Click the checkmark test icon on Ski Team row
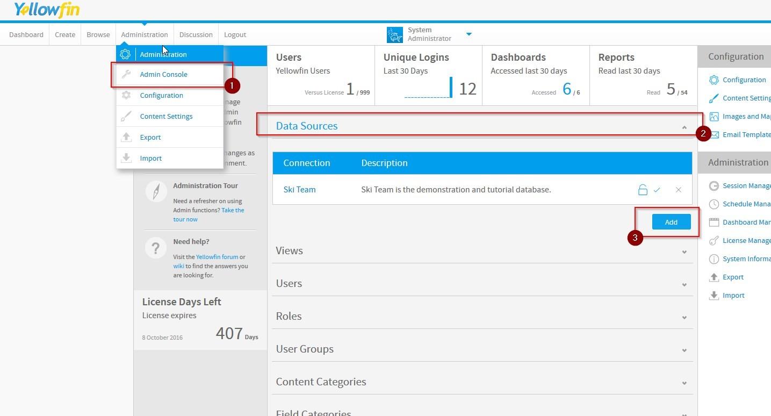The width and height of the screenshot is (771, 416). (x=657, y=190)
